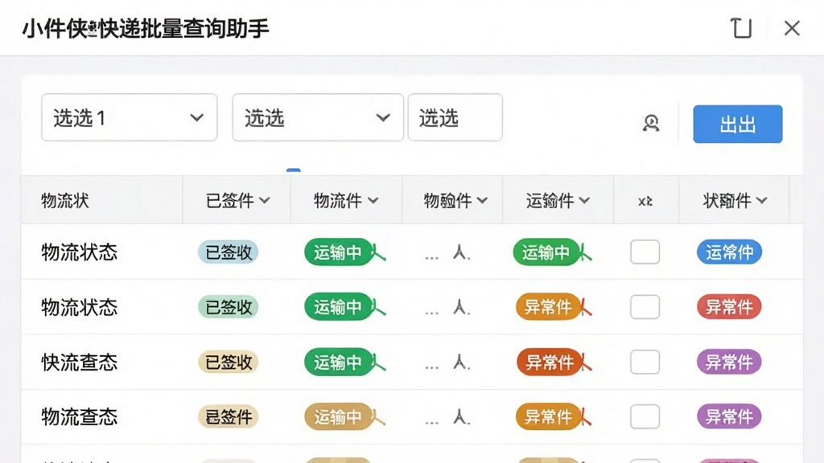This screenshot has width=824, height=463.
Task: Open the 选选 1 dropdown
Action: point(130,117)
